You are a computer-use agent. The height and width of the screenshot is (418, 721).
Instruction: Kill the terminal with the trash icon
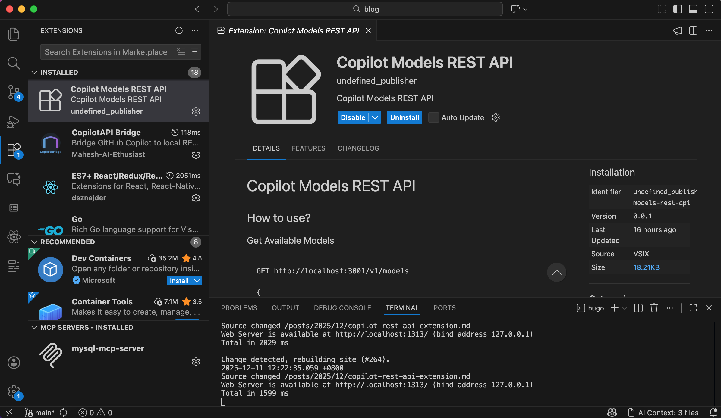654,308
